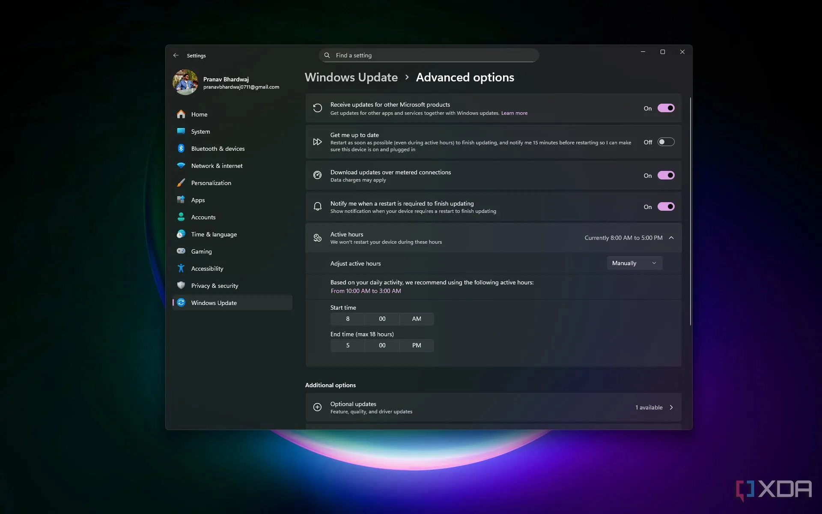
Task: Open Home in the sidebar
Action: (x=232, y=114)
